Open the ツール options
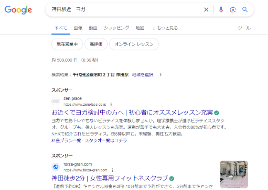The image size is (268, 190). click(x=244, y=28)
